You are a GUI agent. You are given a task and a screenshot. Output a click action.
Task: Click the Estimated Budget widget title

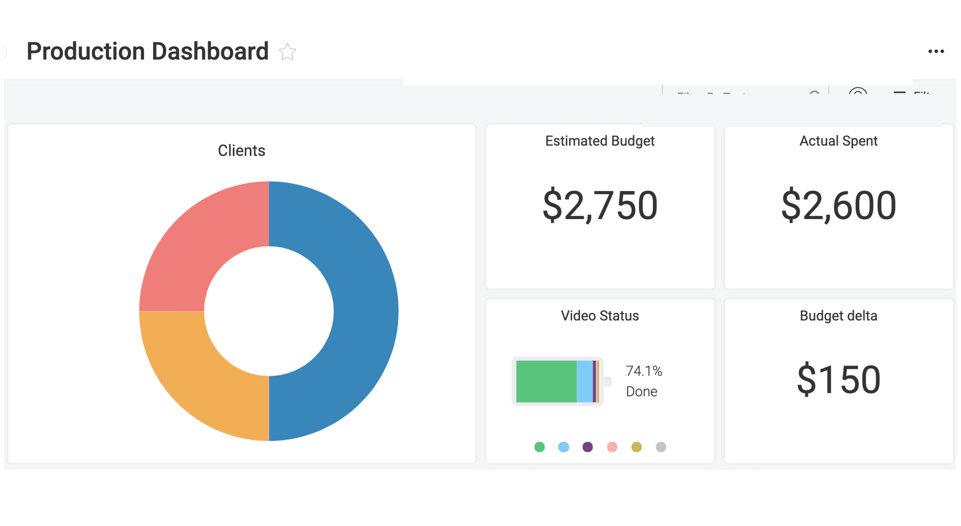tap(600, 141)
